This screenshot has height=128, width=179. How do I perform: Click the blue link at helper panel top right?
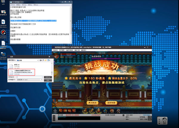146,115
